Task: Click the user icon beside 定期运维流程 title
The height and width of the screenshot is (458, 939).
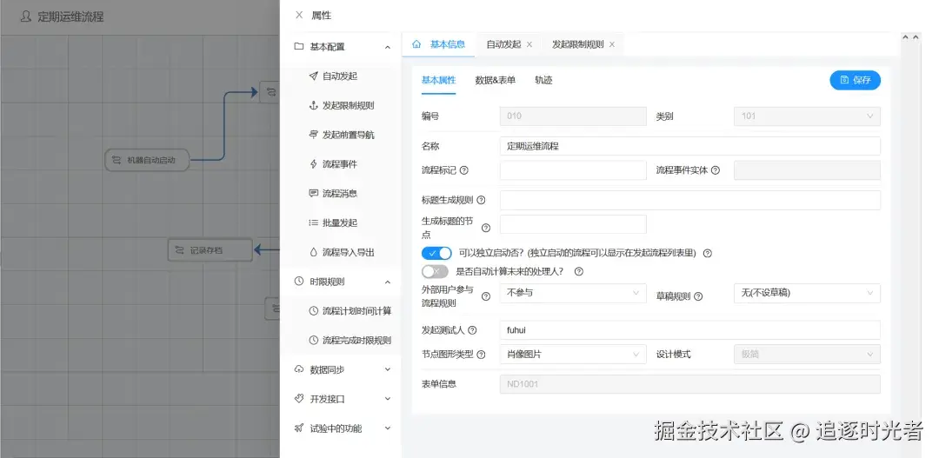Action: [26, 17]
